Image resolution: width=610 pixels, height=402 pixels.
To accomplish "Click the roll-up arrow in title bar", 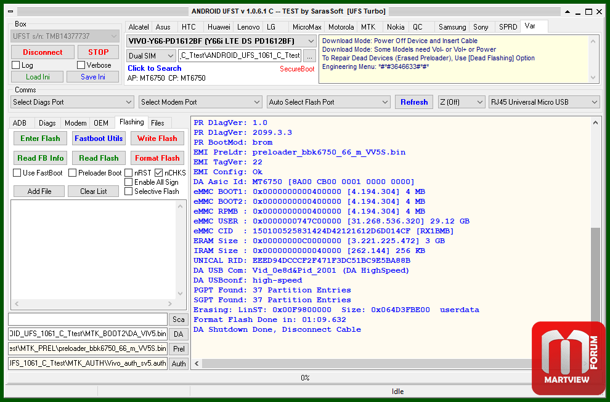I will pos(567,12).
